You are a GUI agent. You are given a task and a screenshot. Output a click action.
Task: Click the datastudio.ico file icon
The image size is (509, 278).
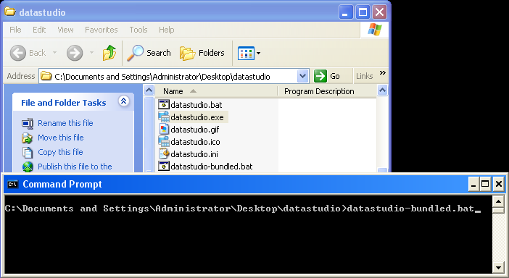164,142
